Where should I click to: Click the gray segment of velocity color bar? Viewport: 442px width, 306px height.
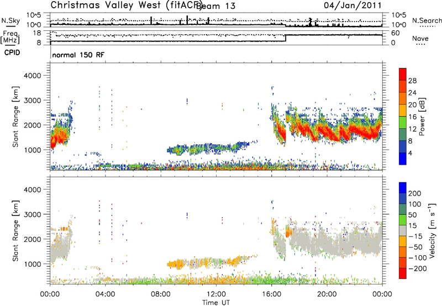[x=403, y=230]
